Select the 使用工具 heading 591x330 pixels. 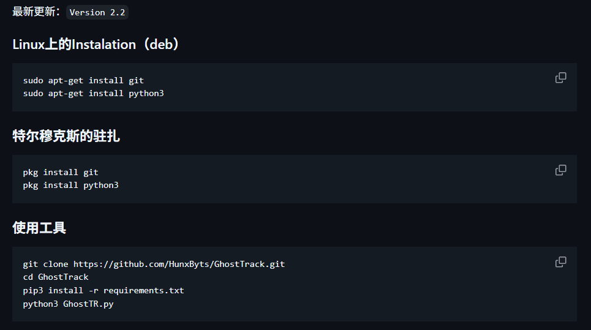(39, 228)
